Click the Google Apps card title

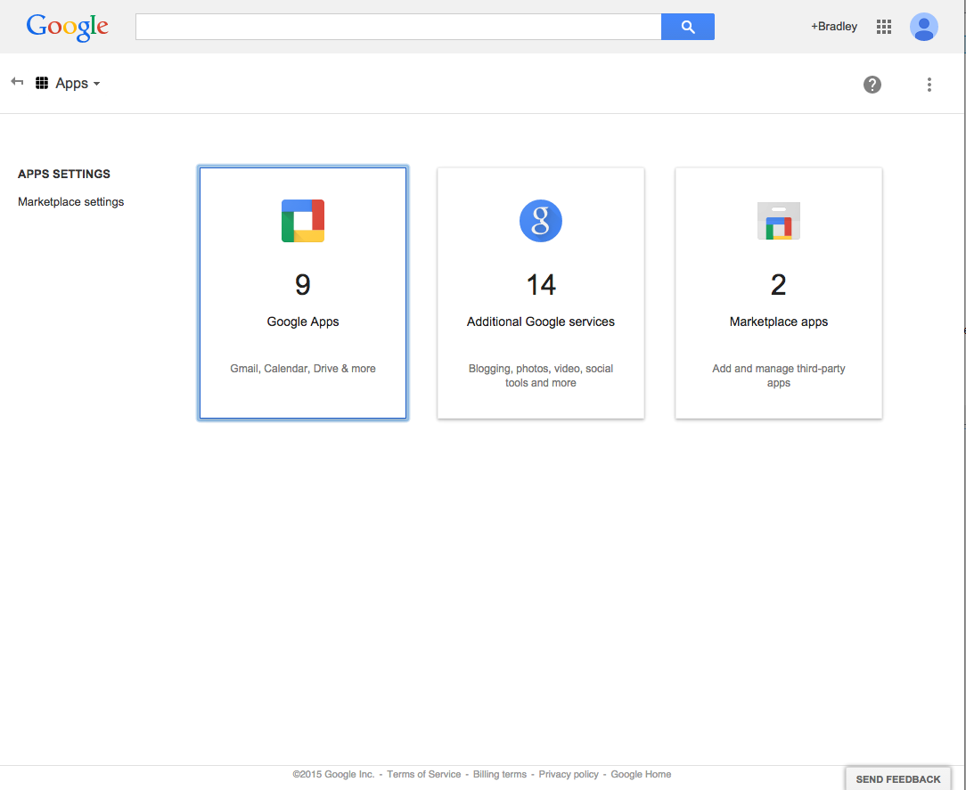pos(302,322)
